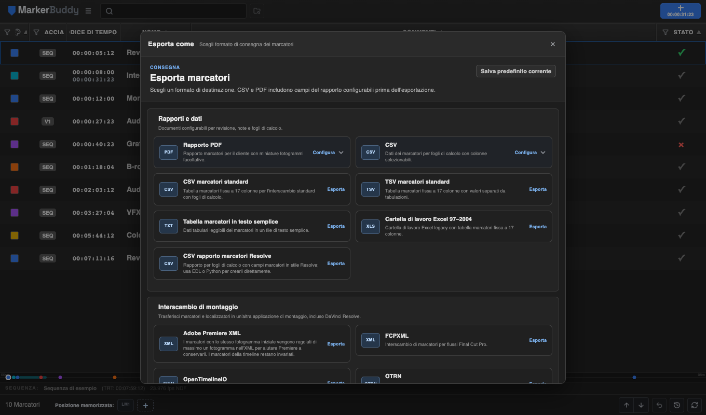Image resolution: width=706 pixels, height=415 pixels.
Task: Toggle status checkmark on 00:05:44:12 row
Action: (682, 235)
